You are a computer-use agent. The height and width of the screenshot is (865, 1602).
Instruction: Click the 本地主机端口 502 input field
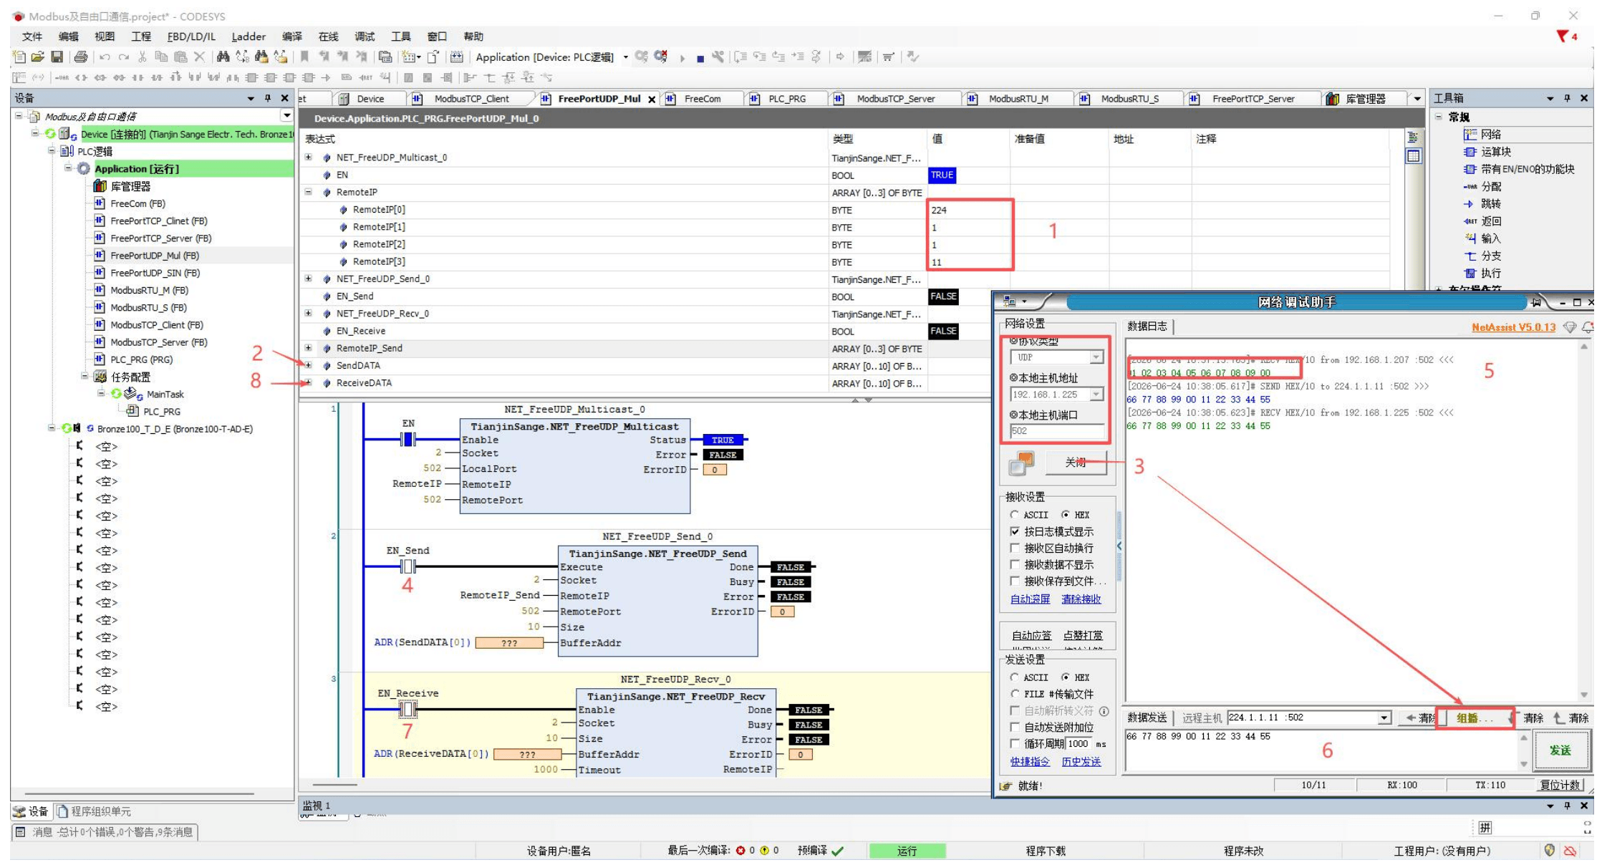(x=1056, y=431)
